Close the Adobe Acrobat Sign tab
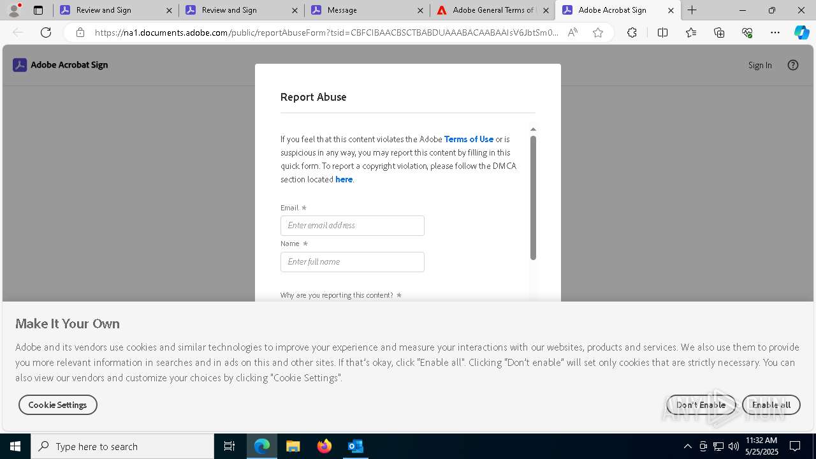This screenshot has width=816, height=459. coord(671,10)
